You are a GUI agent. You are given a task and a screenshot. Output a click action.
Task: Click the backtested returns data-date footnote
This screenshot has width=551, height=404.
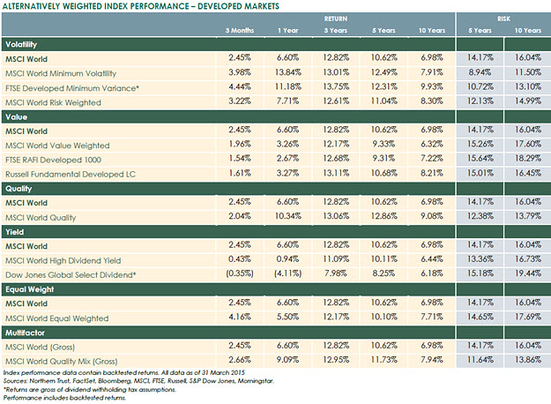(x=123, y=373)
